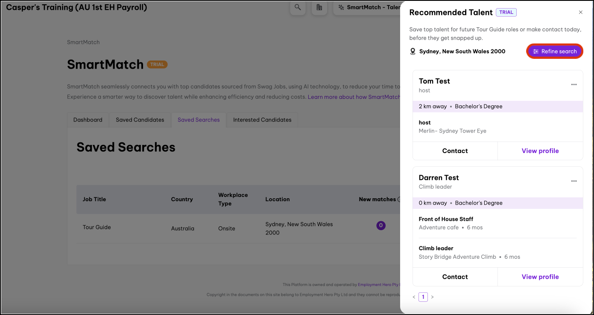Switch to the Saved Candidates tab
Image resolution: width=594 pixels, height=315 pixels.
click(x=140, y=120)
